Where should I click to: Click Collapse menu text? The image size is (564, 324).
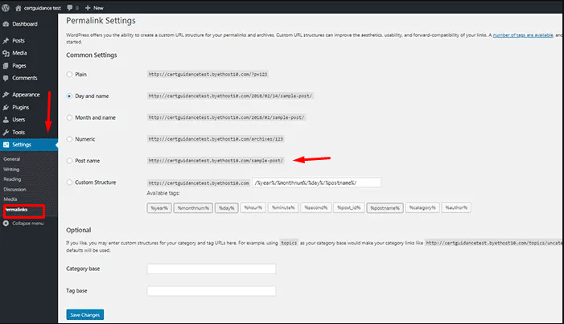[28, 224]
